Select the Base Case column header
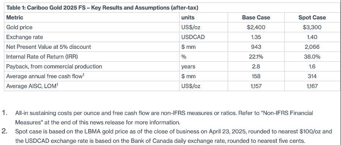 coord(256,17)
